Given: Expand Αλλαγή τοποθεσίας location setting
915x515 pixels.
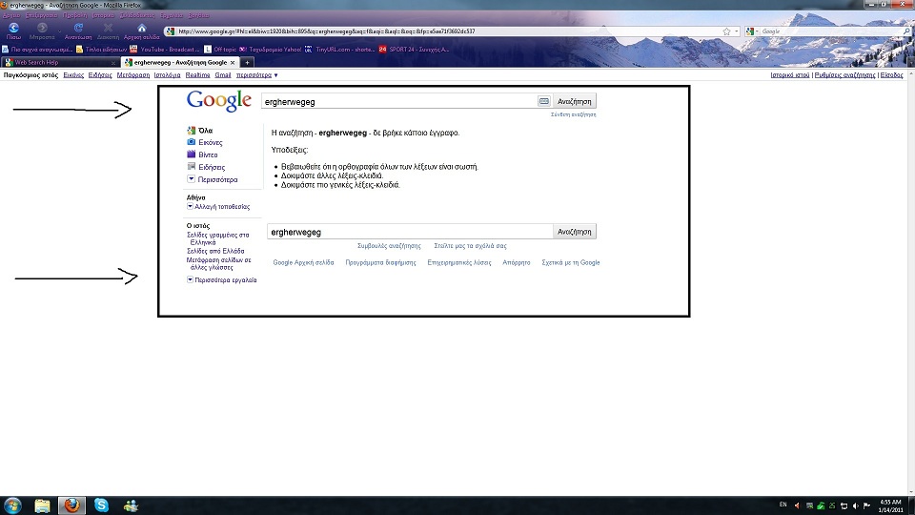Looking at the screenshot, I should [x=218, y=207].
